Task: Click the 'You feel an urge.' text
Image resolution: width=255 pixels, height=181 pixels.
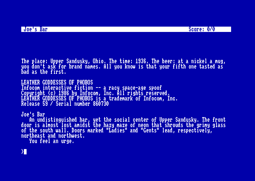Action: [x=51, y=141]
